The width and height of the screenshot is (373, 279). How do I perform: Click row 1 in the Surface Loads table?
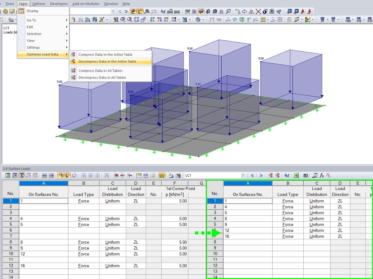(x=10, y=201)
